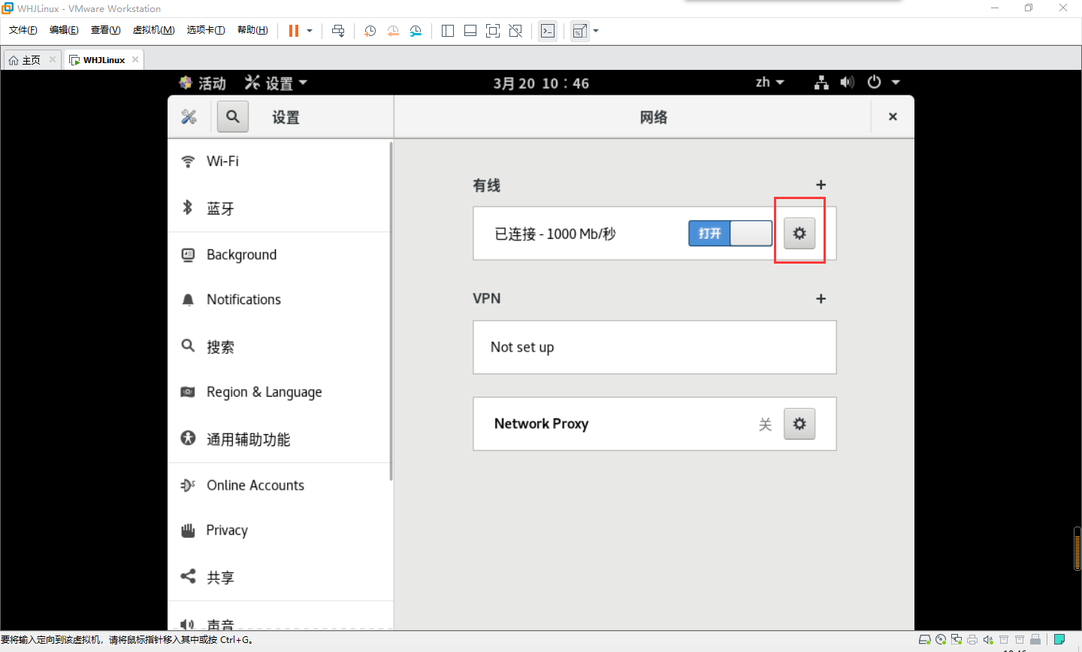The image size is (1082, 652).
Task: Open the Network Proxy settings gear
Action: coord(799,424)
